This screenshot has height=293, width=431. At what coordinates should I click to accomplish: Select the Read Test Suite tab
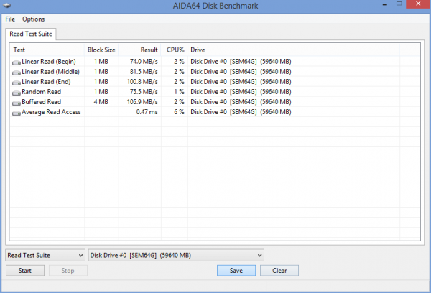[x=31, y=34]
